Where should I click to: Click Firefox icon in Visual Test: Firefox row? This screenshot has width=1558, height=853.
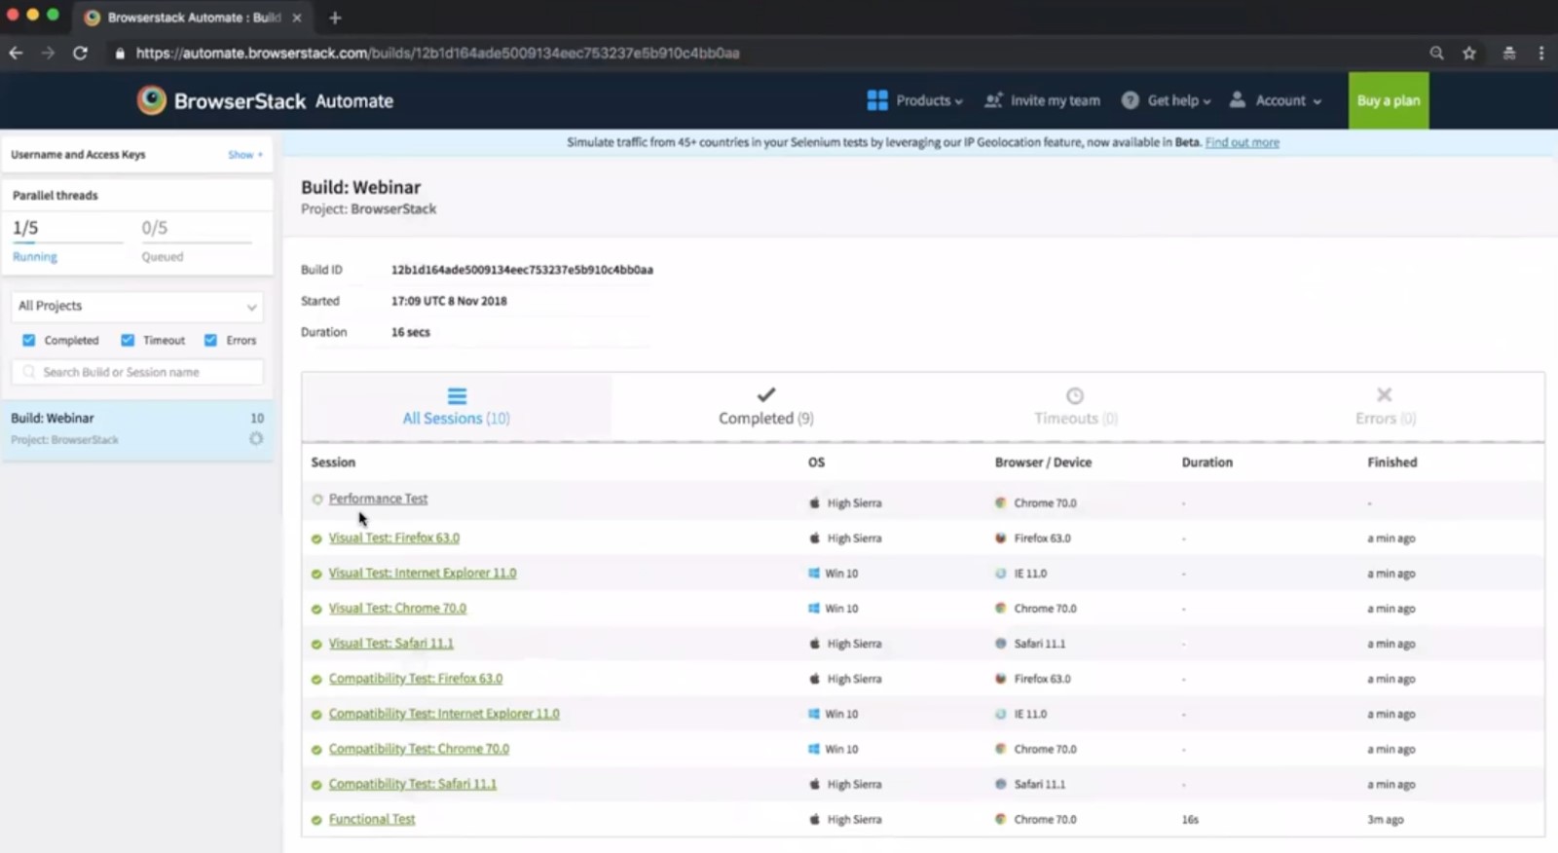pyautogui.click(x=1000, y=538)
